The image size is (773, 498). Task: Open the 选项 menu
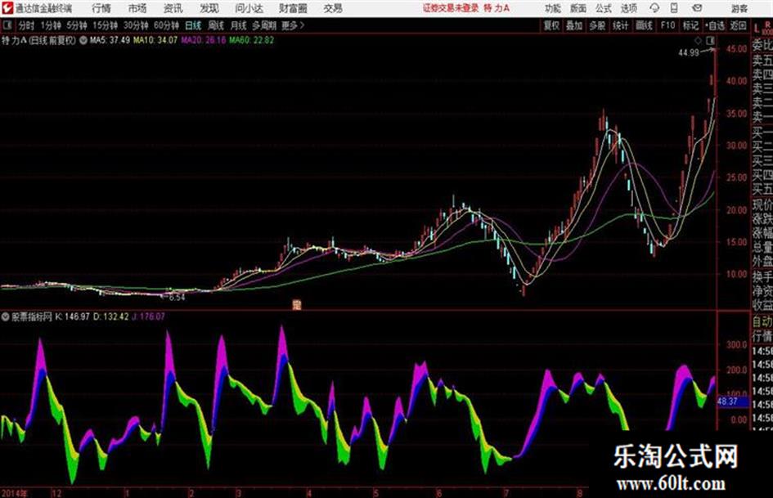click(x=628, y=8)
